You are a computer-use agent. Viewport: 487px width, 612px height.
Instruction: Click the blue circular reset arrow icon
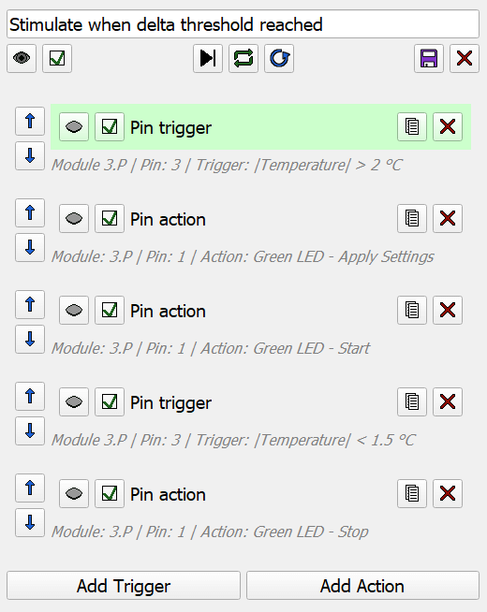[279, 59]
